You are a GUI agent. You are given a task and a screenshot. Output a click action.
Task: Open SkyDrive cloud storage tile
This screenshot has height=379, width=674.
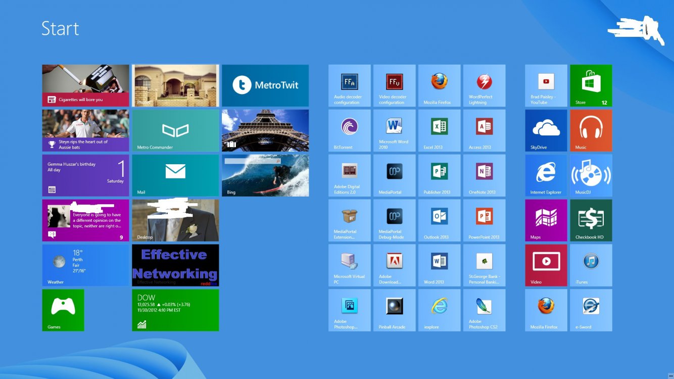point(546,130)
